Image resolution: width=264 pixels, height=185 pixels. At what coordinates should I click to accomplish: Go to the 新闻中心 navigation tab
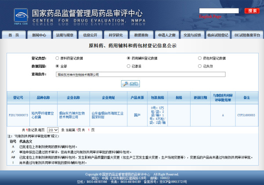39,35
